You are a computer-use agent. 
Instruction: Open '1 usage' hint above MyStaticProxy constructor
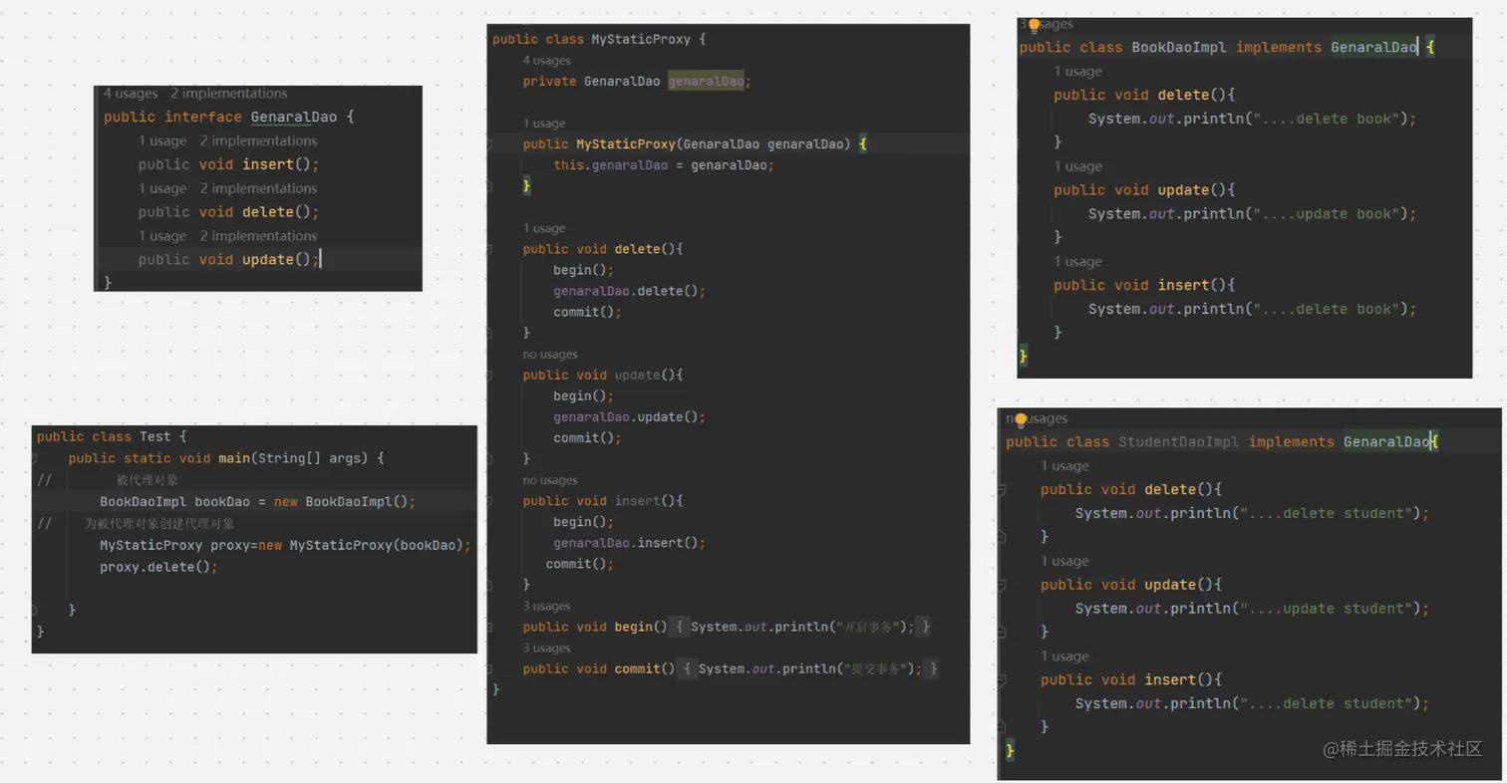click(x=544, y=124)
